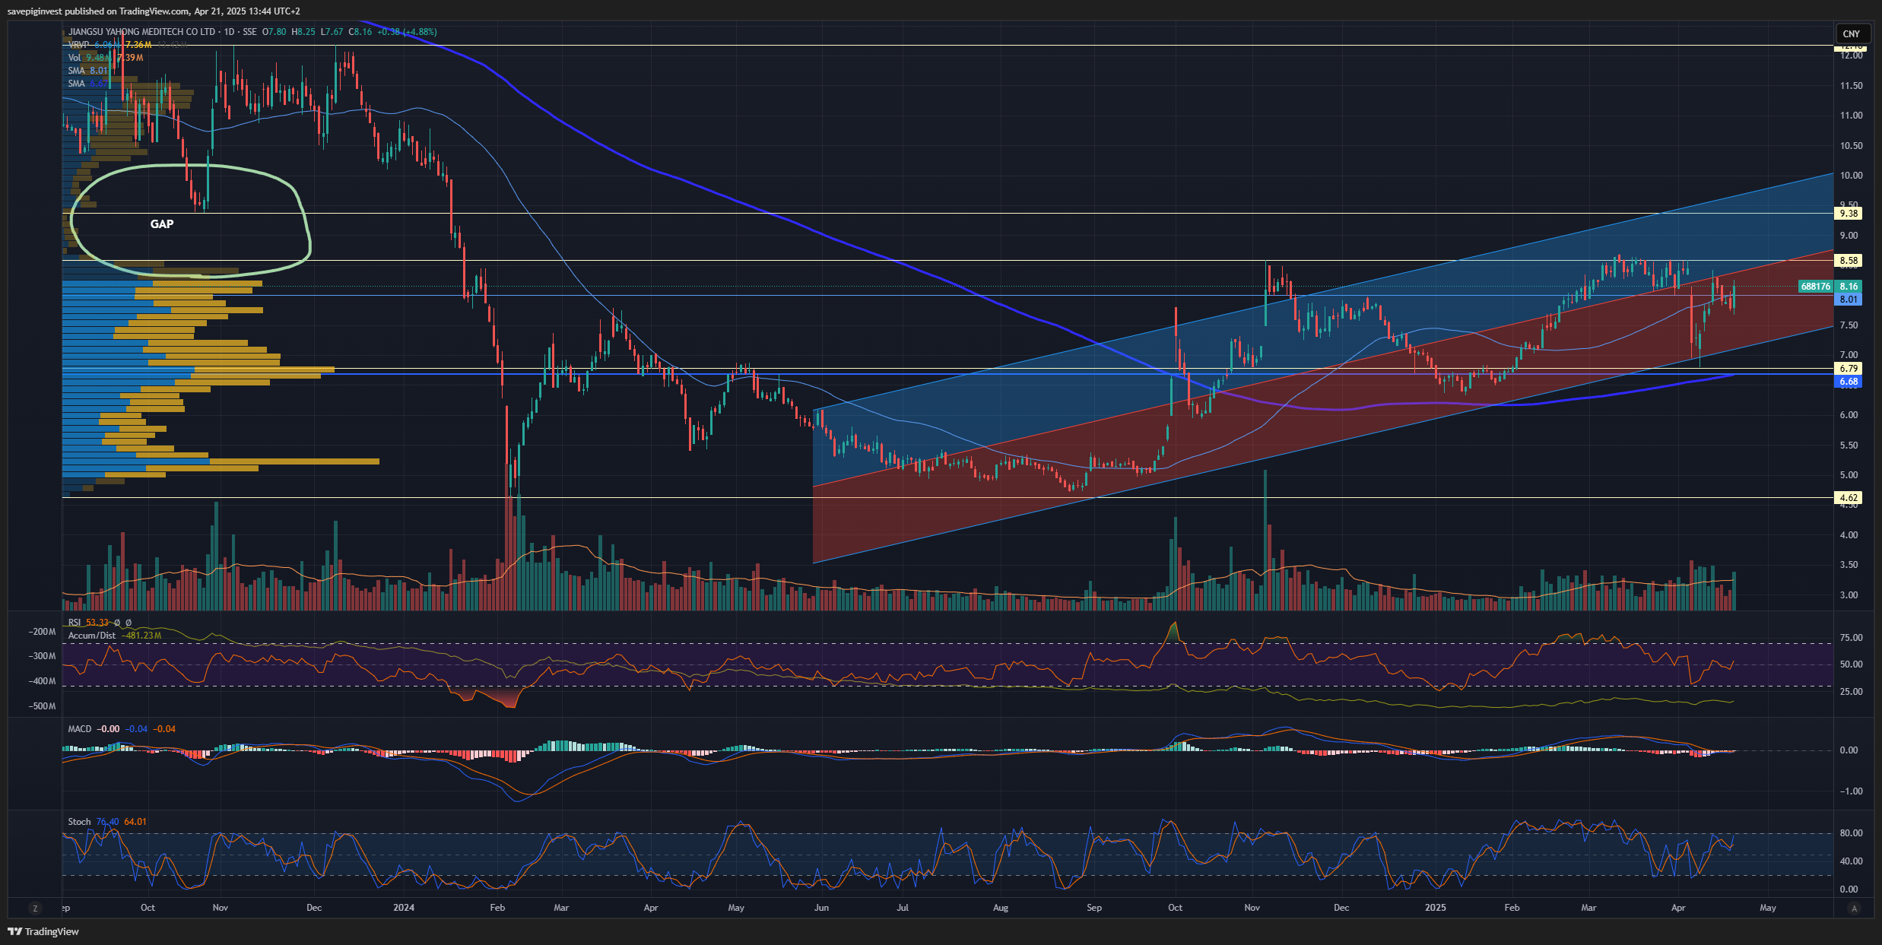Viewport: 1882px width, 945px height.
Task: Click the 6.68 blue price label
Action: pos(1849,382)
